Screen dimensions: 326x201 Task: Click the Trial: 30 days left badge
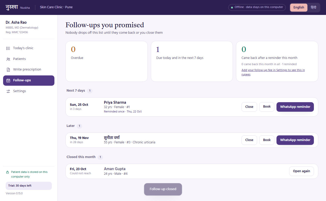[29, 186]
